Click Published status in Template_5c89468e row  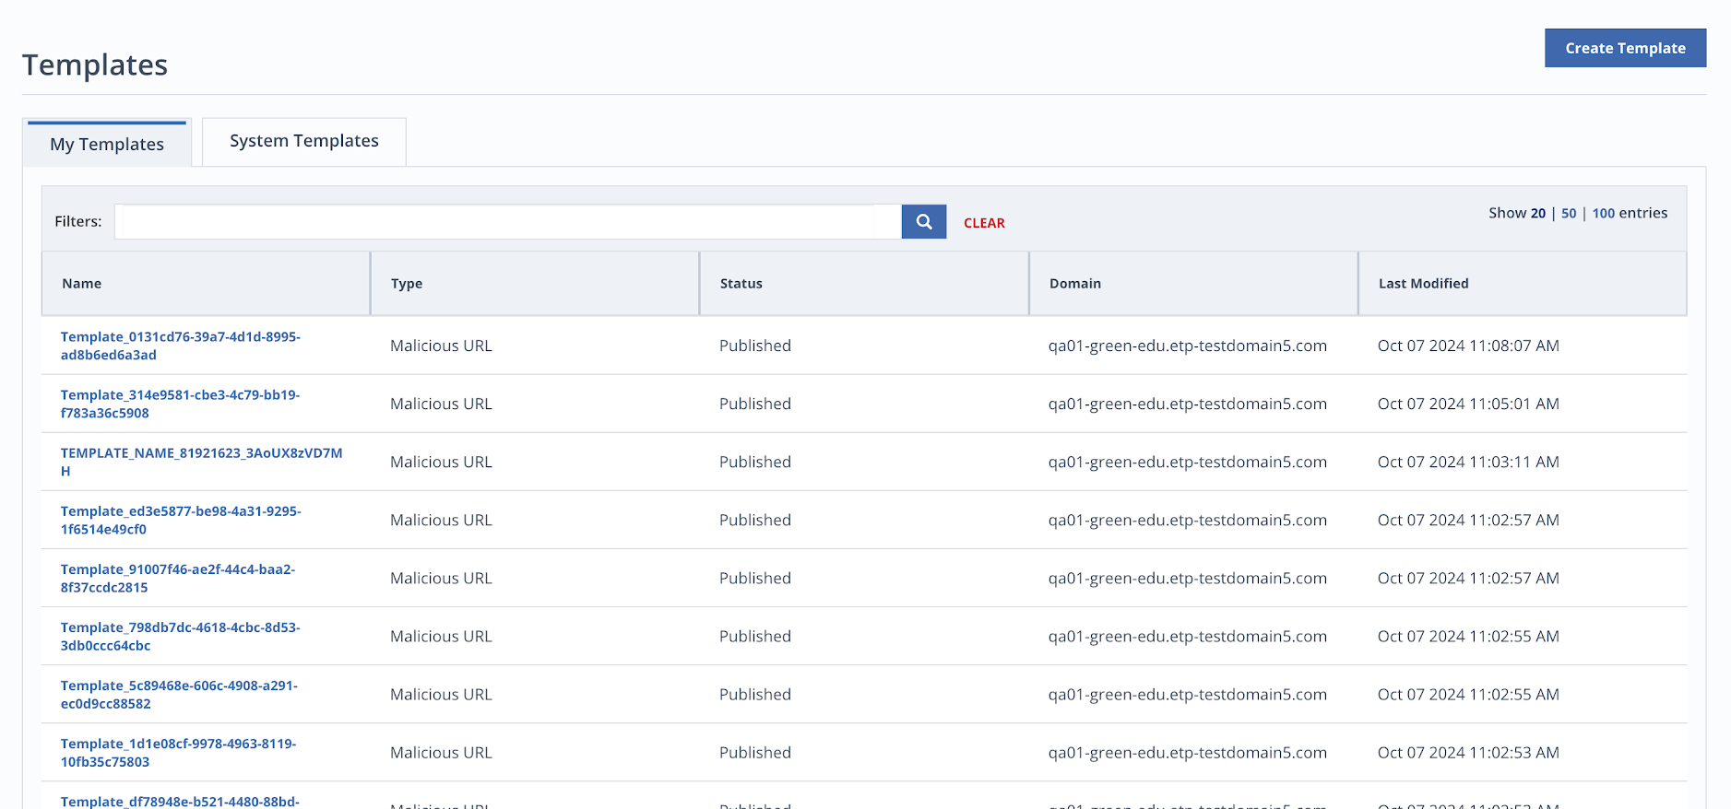(755, 694)
